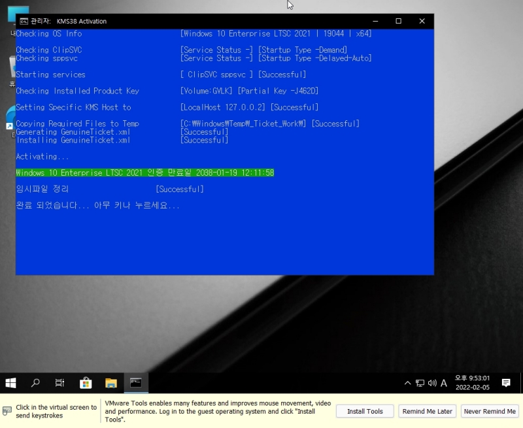Open taskbar search magnifier

tap(35, 383)
